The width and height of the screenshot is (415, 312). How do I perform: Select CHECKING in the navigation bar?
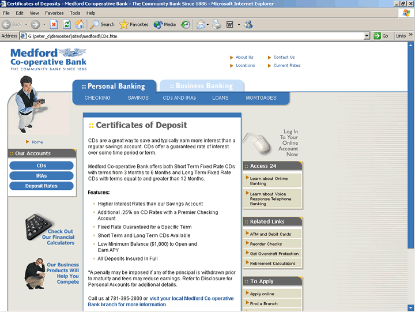click(x=97, y=97)
